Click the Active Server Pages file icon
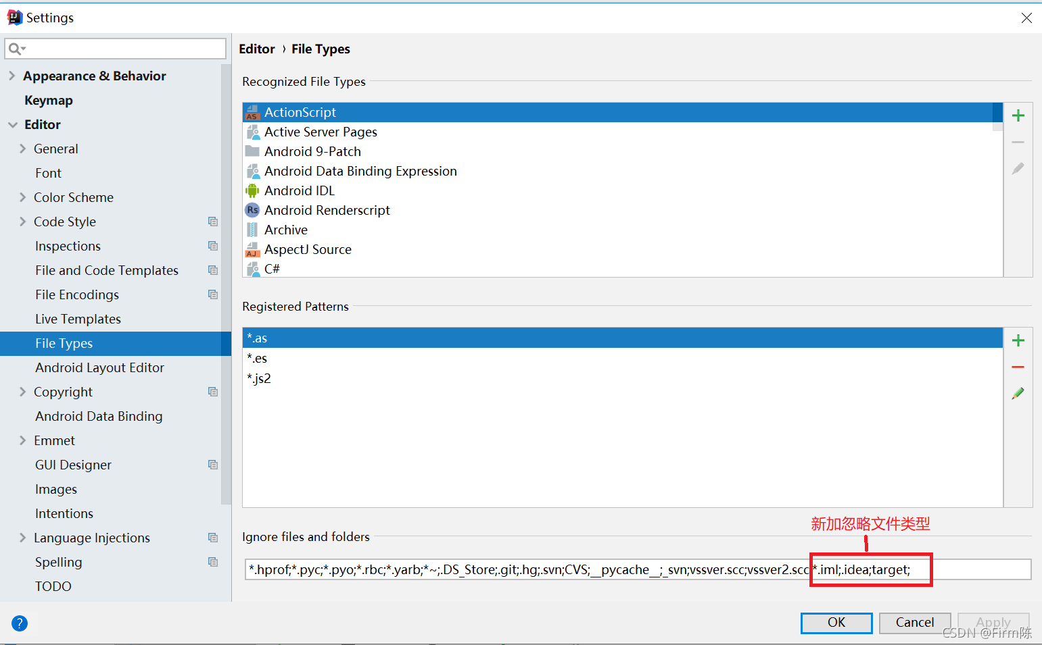 [252, 132]
